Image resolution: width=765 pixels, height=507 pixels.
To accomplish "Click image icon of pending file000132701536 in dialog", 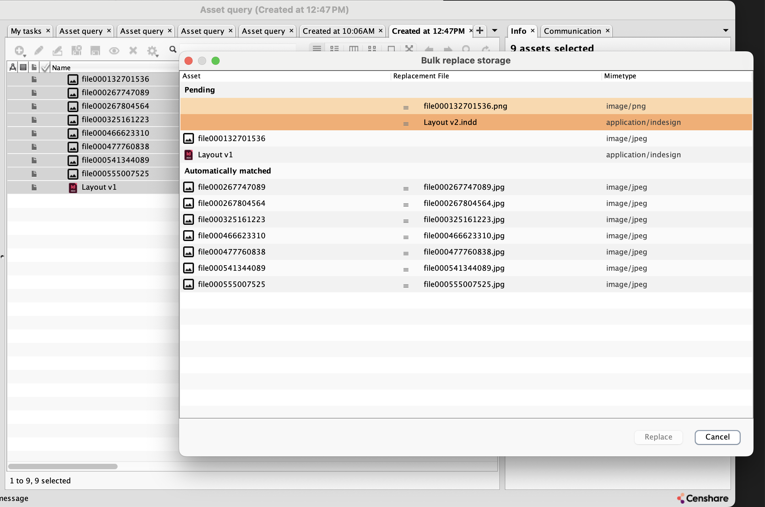I will [189, 138].
